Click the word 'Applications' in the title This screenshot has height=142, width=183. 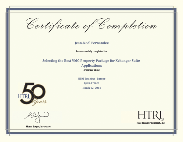point(91,65)
